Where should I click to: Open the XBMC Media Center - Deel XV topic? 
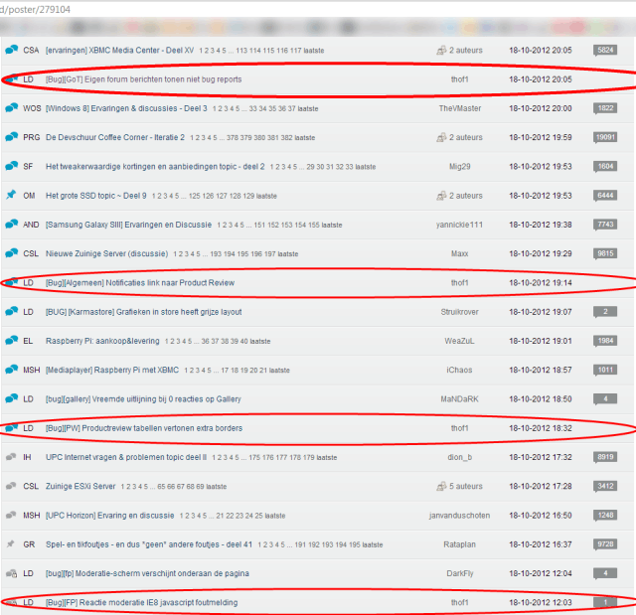[119, 51]
